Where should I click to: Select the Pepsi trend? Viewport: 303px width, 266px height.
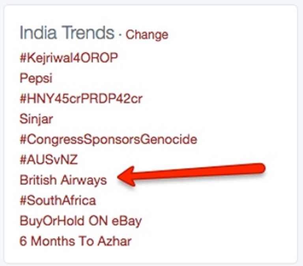point(36,79)
